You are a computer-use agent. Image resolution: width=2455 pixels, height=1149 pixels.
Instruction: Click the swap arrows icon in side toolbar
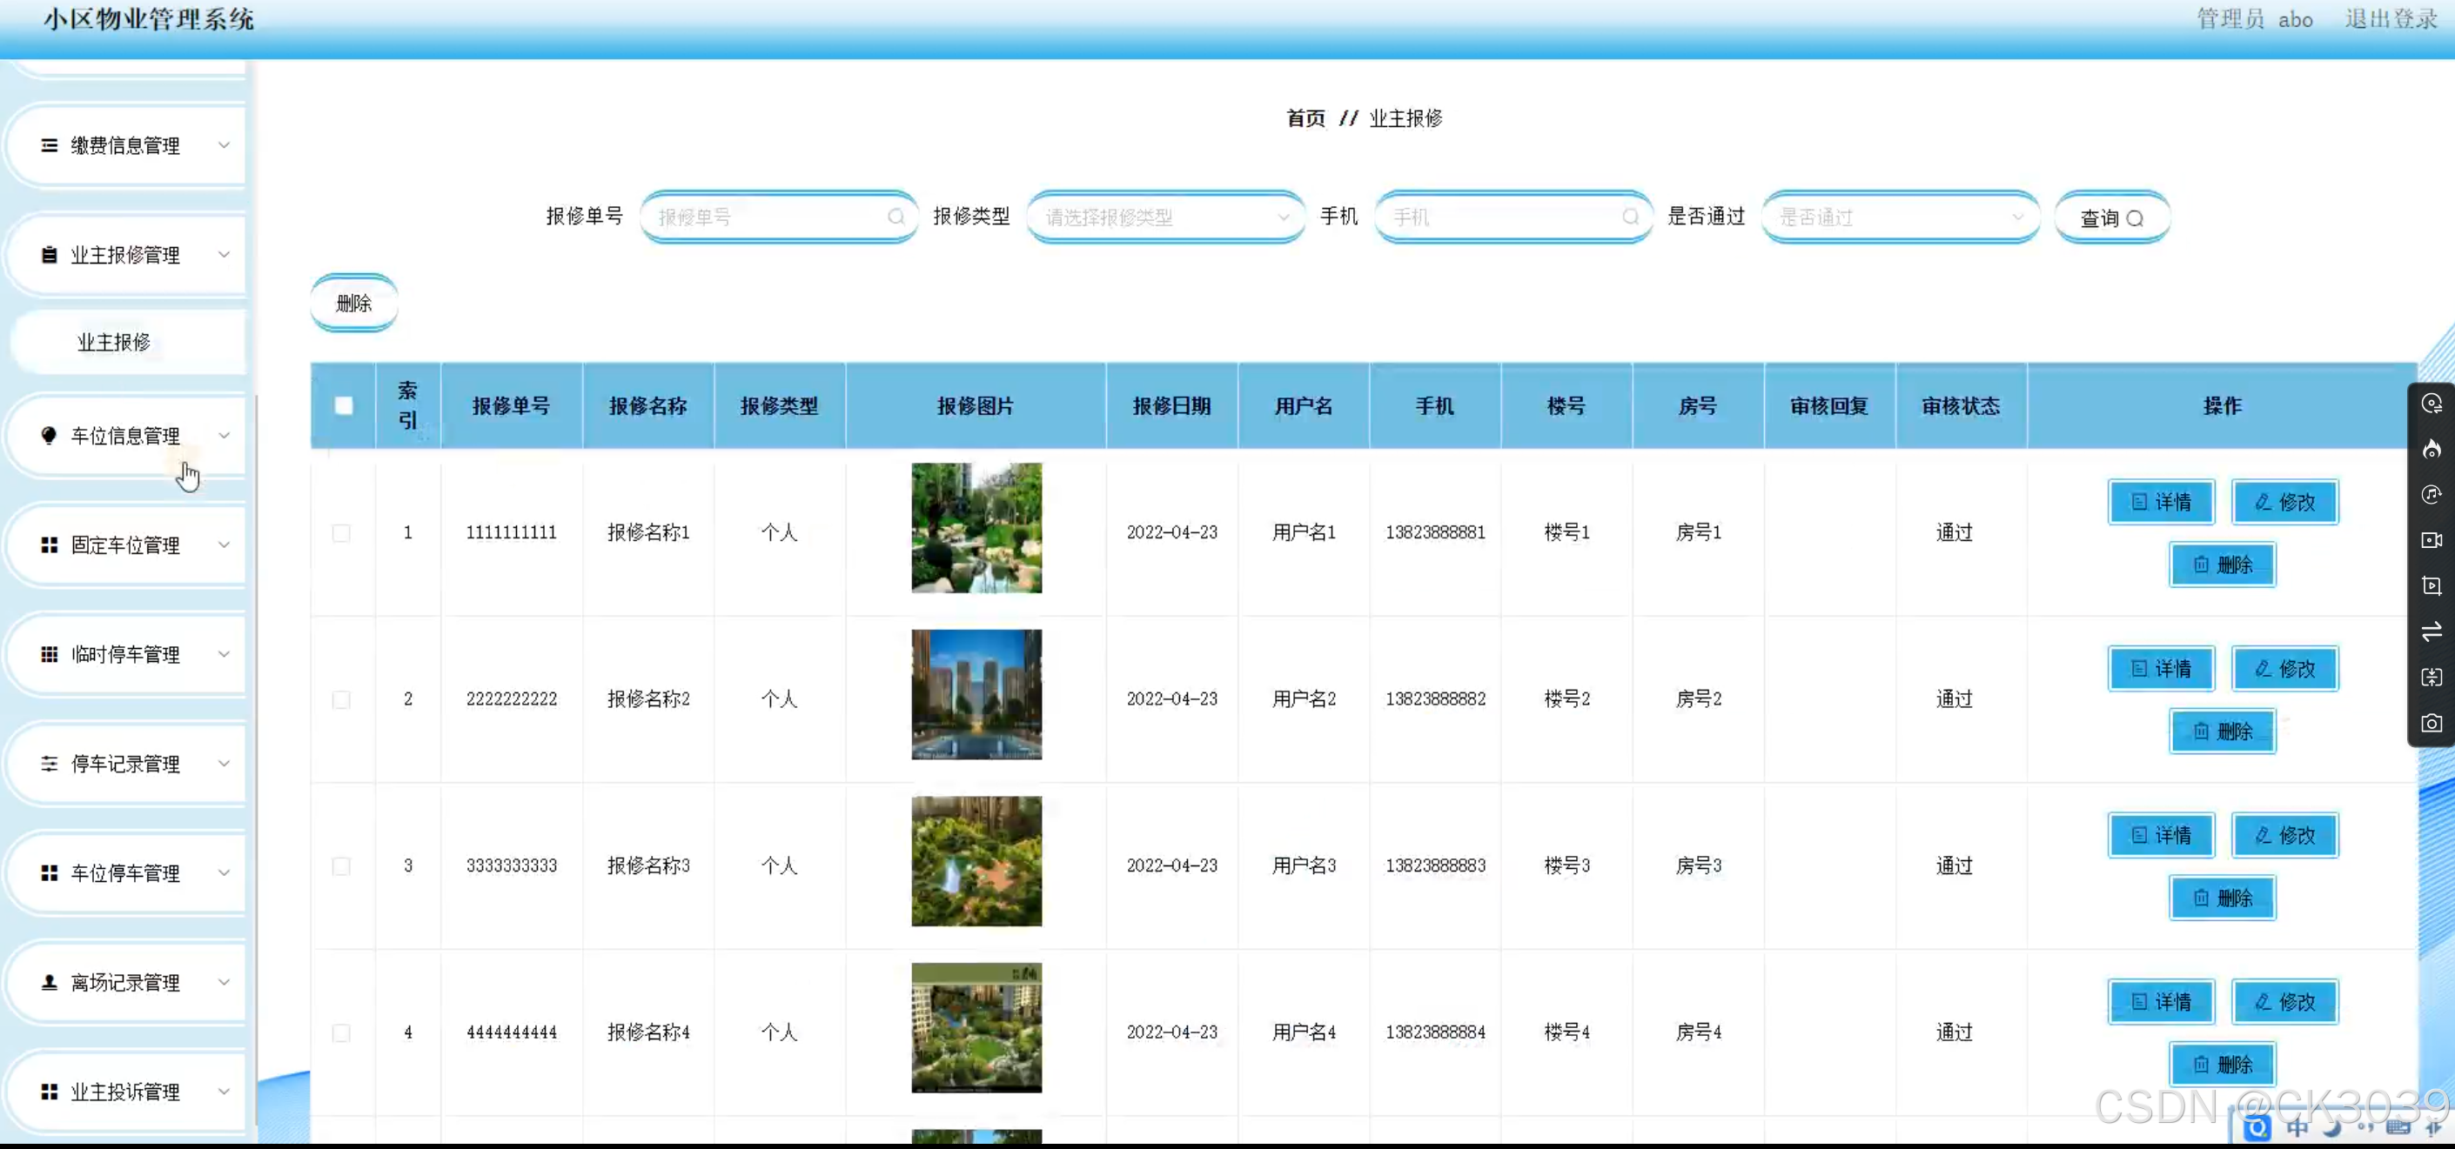tap(2432, 631)
